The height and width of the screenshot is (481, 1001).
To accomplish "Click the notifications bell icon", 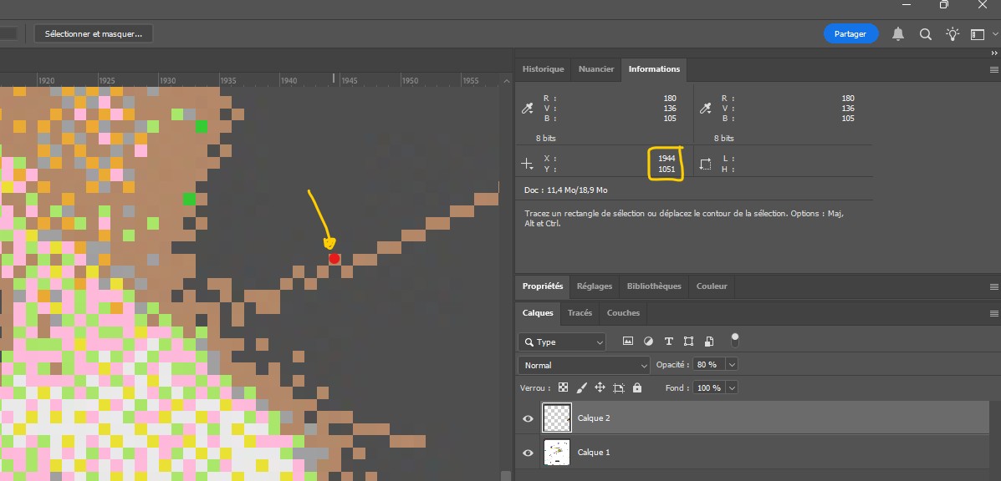I will pos(898,34).
